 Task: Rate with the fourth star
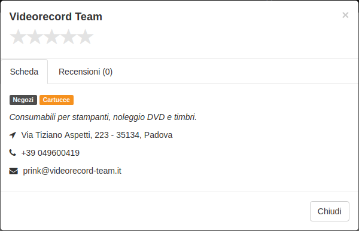(x=68, y=37)
